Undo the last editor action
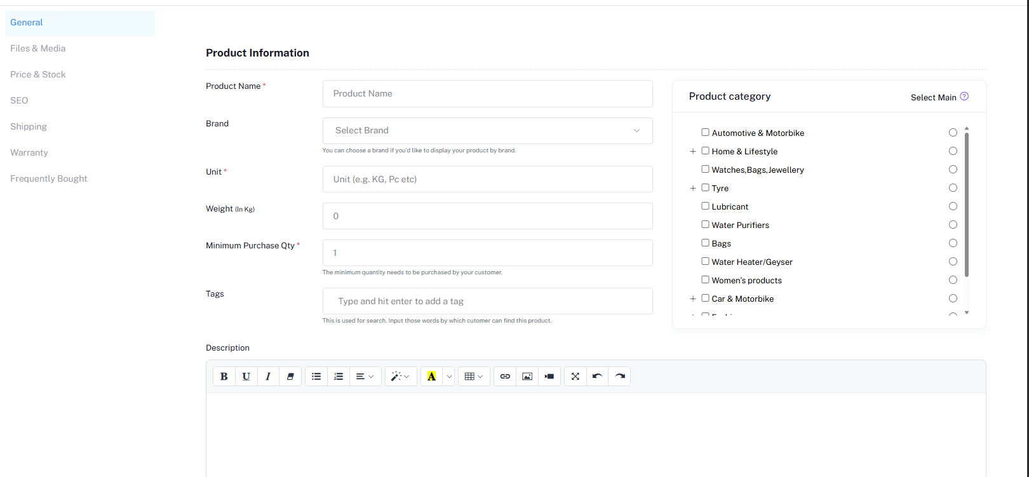 click(596, 376)
